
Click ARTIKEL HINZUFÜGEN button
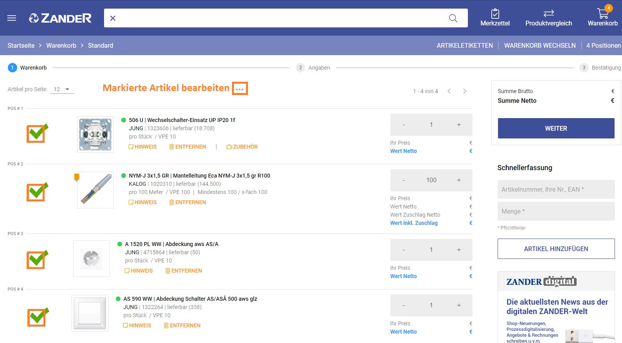coord(556,249)
